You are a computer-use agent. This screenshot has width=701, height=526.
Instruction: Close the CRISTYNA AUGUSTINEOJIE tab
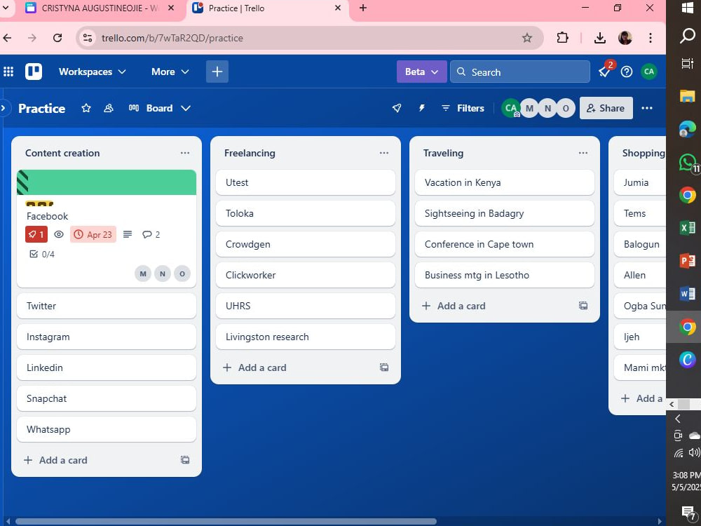[x=171, y=8]
